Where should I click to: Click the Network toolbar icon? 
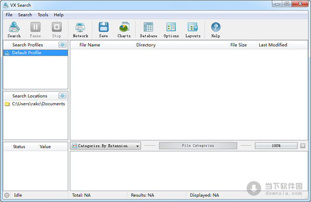point(80,27)
